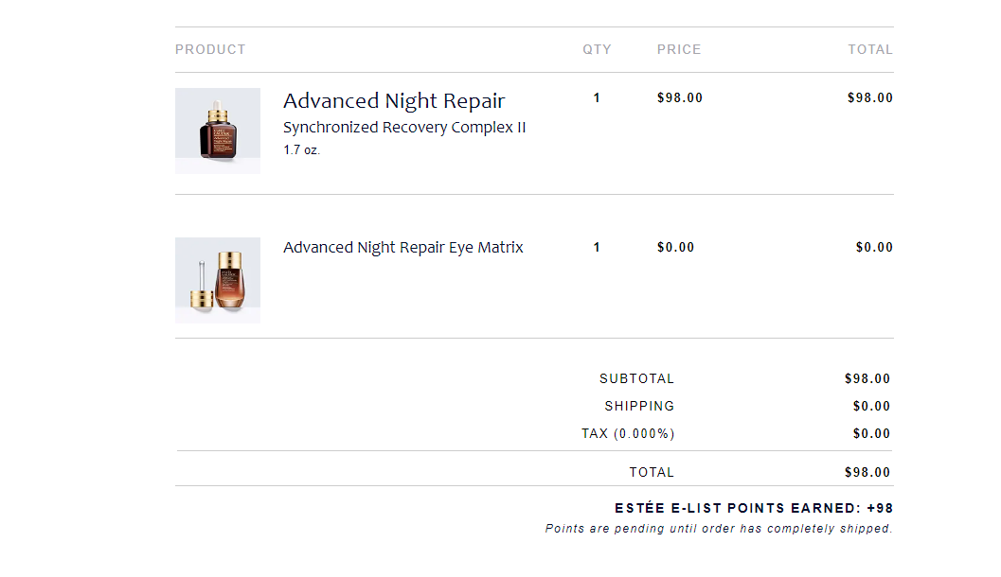Click Synchronized Recovery Complex II subtitle

(x=404, y=128)
